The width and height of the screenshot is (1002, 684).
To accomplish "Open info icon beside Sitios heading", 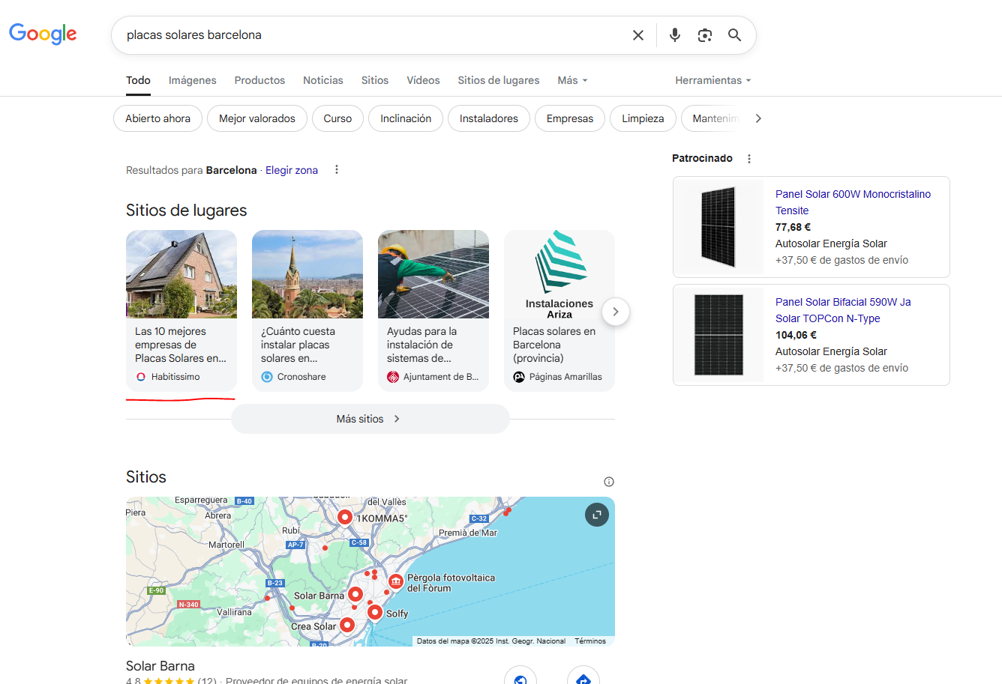I will point(609,482).
